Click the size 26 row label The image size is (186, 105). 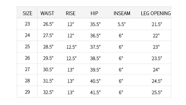[x=27, y=58]
